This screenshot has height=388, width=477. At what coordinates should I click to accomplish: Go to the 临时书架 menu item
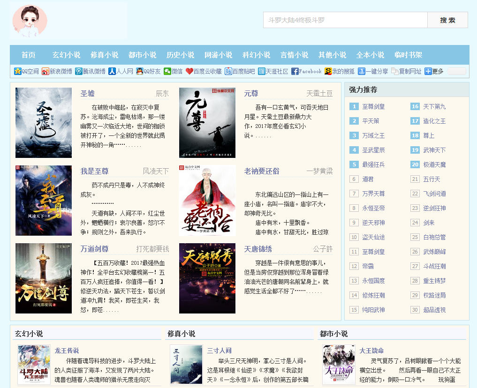pos(408,55)
